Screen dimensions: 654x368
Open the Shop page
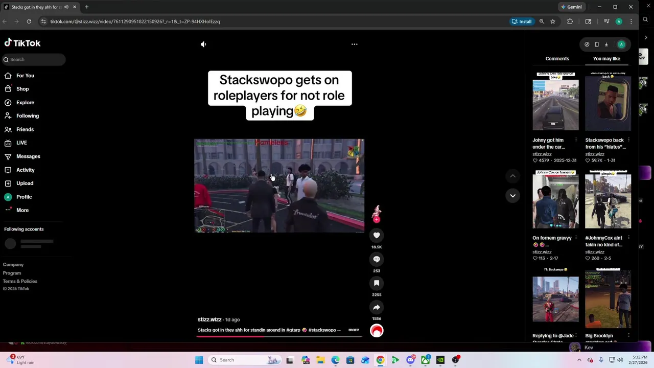pos(22,89)
